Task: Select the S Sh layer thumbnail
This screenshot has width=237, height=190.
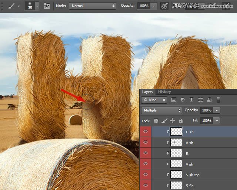Action: click(176, 185)
